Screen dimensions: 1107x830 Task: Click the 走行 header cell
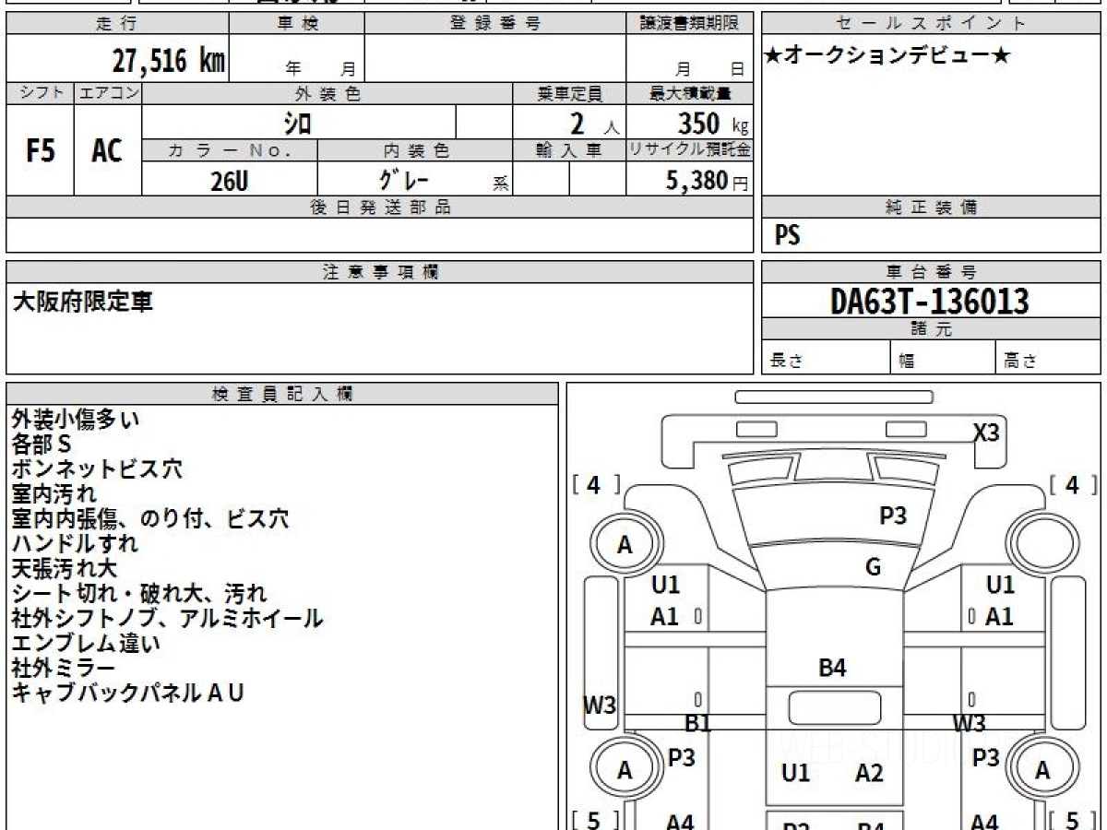(x=117, y=23)
